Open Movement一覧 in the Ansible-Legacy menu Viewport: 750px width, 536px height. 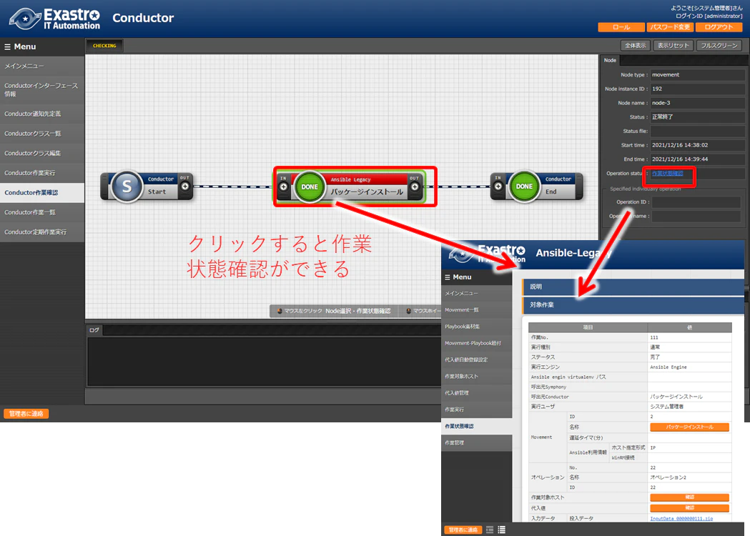(476, 310)
